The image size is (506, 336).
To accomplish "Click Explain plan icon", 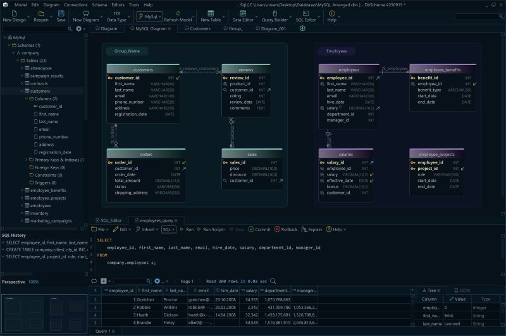I will point(304,229).
